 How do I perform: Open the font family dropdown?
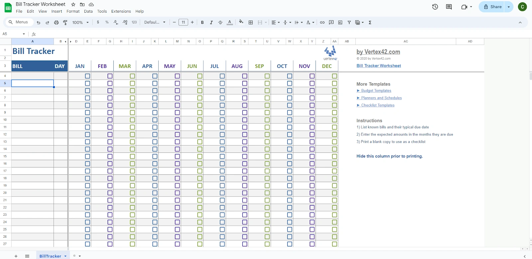pyautogui.click(x=155, y=22)
